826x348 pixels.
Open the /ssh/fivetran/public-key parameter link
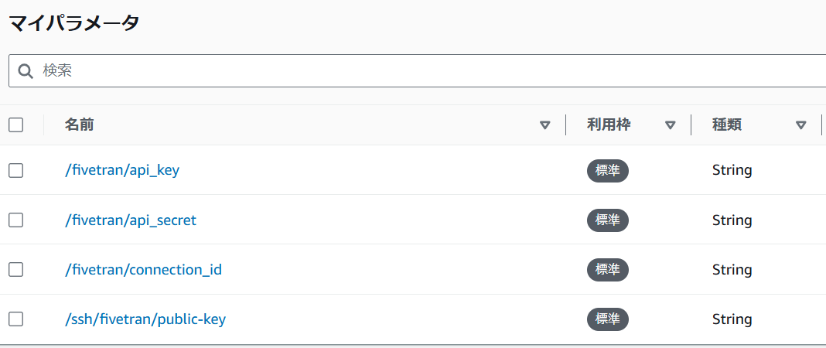click(145, 319)
